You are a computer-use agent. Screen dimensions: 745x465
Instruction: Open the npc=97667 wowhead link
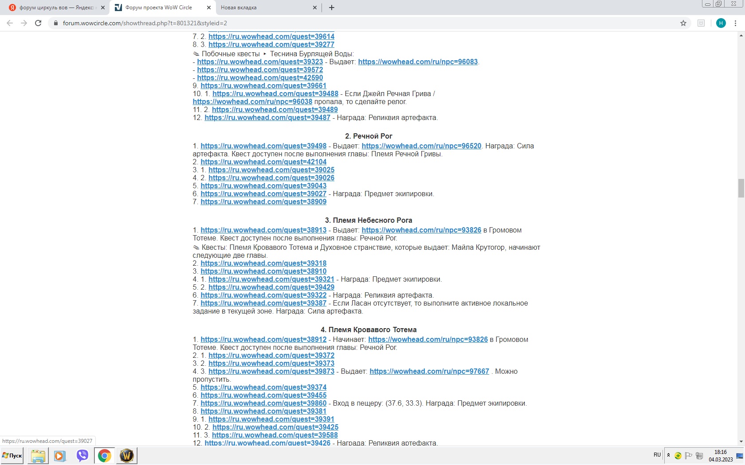point(429,372)
